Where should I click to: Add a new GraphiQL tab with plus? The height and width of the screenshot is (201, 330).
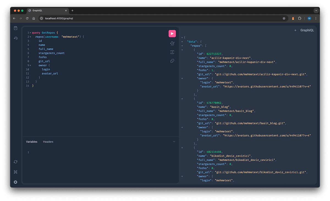tap(295, 30)
